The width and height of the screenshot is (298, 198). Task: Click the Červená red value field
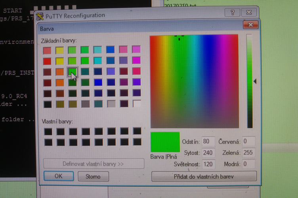(x=248, y=141)
